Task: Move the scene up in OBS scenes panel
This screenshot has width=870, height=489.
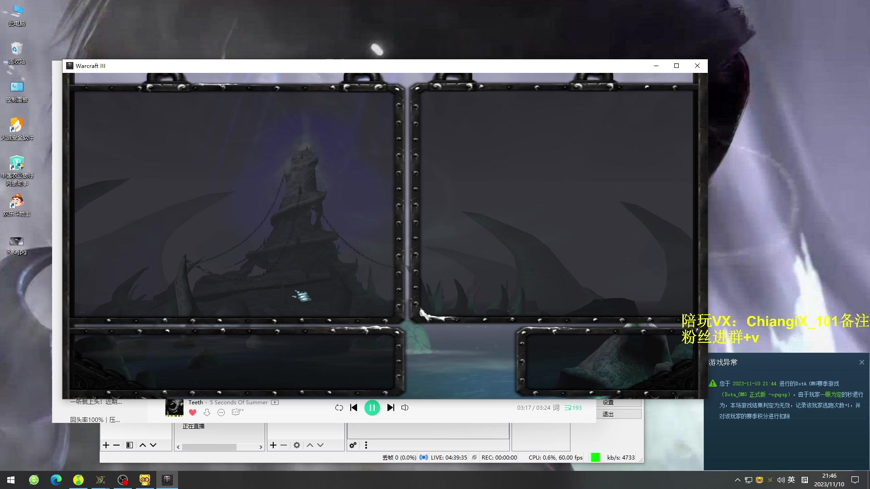Action: click(x=143, y=445)
